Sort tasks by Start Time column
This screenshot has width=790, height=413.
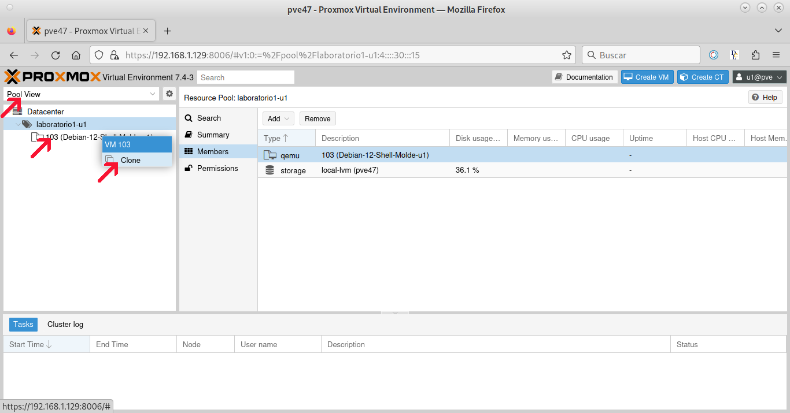point(47,344)
